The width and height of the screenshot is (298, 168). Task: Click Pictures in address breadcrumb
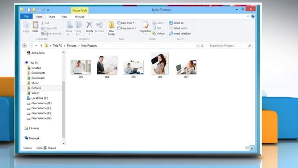[71, 46]
